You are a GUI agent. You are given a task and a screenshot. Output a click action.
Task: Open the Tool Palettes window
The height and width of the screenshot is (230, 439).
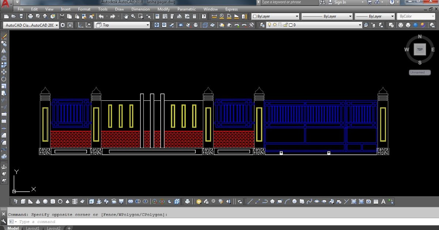pyautogui.click(x=172, y=16)
